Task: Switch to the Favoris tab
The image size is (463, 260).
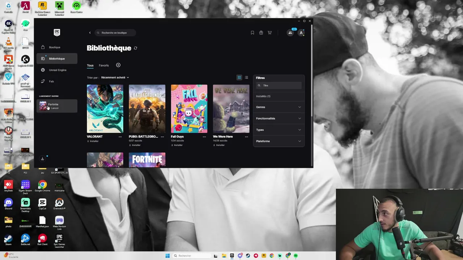Action: point(104,66)
